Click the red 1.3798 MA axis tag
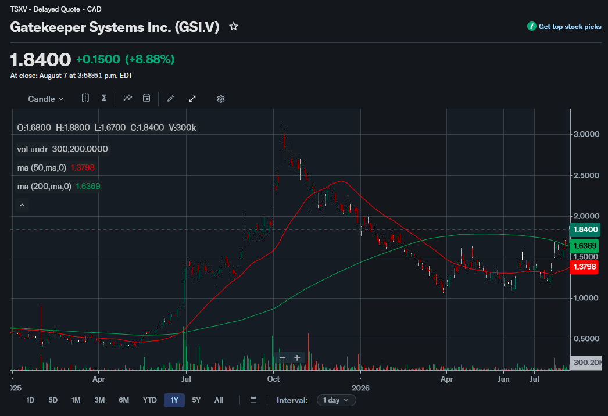 (584, 267)
